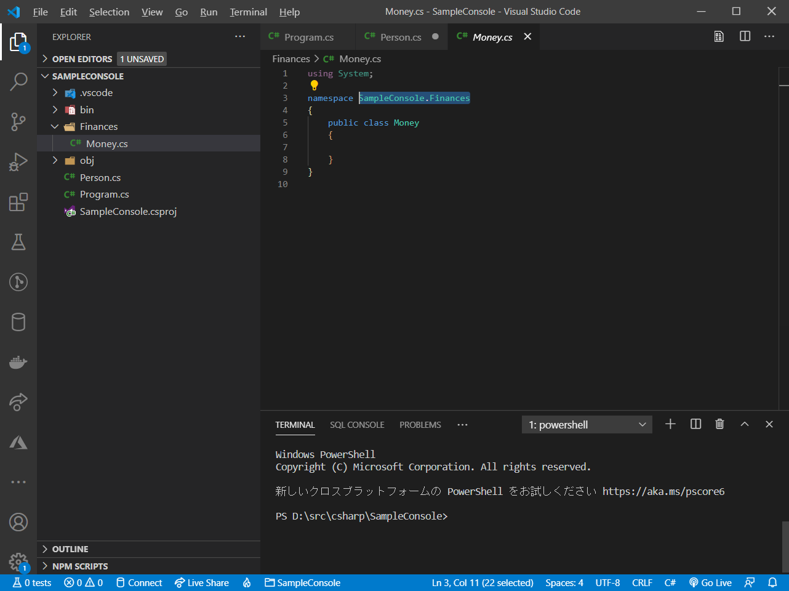Open the Extensions view icon
789x591 pixels.
click(x=18, y=202)
